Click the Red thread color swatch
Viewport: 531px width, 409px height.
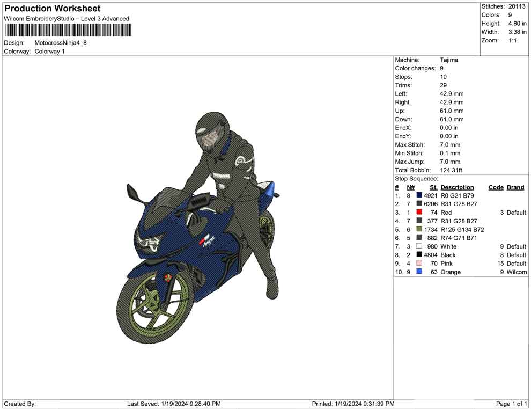419,212
